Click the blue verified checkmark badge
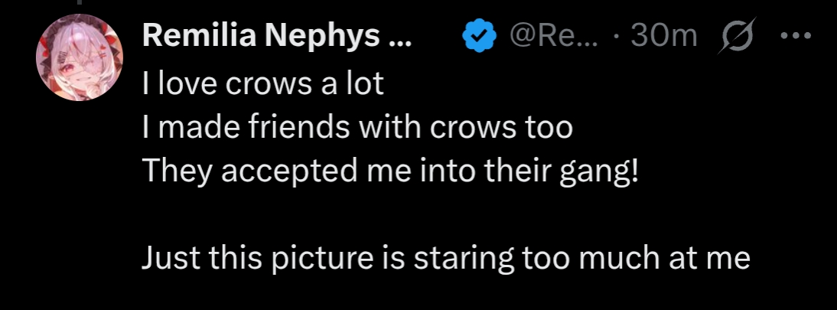 click(477, 37)
